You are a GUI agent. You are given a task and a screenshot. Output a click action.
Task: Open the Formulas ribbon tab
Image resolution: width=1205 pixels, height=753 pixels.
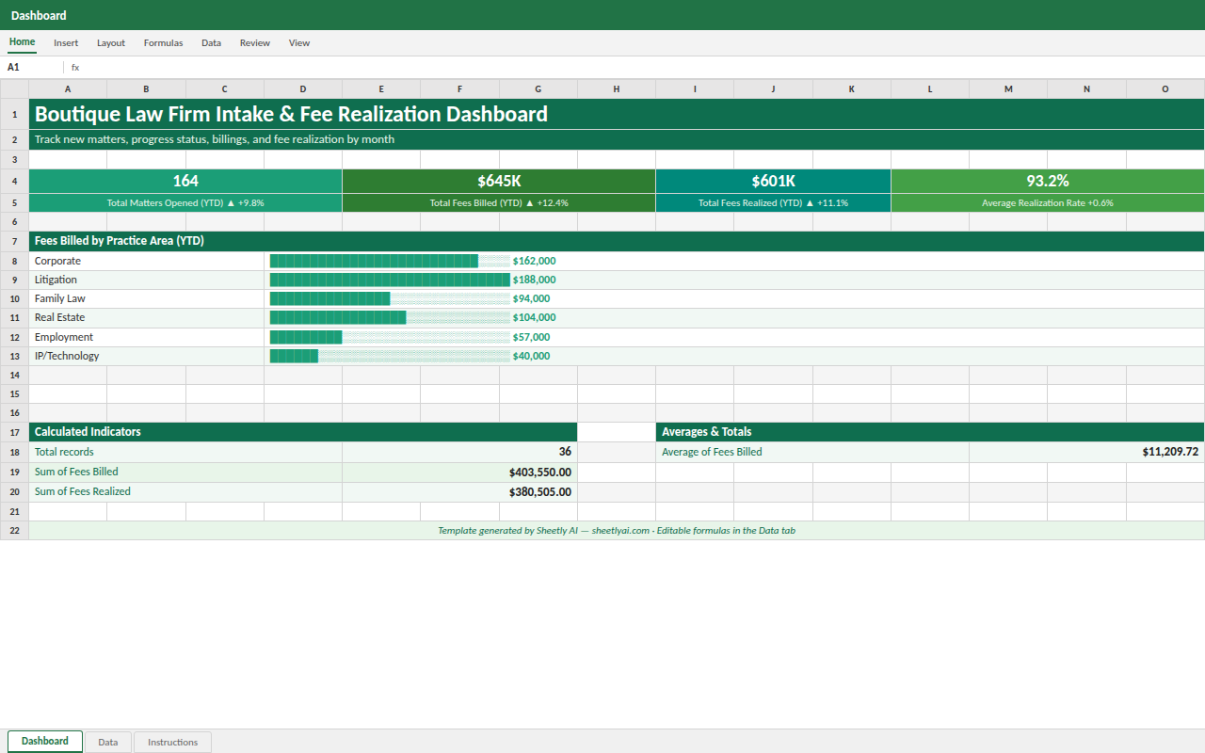[x=163, y=42]
